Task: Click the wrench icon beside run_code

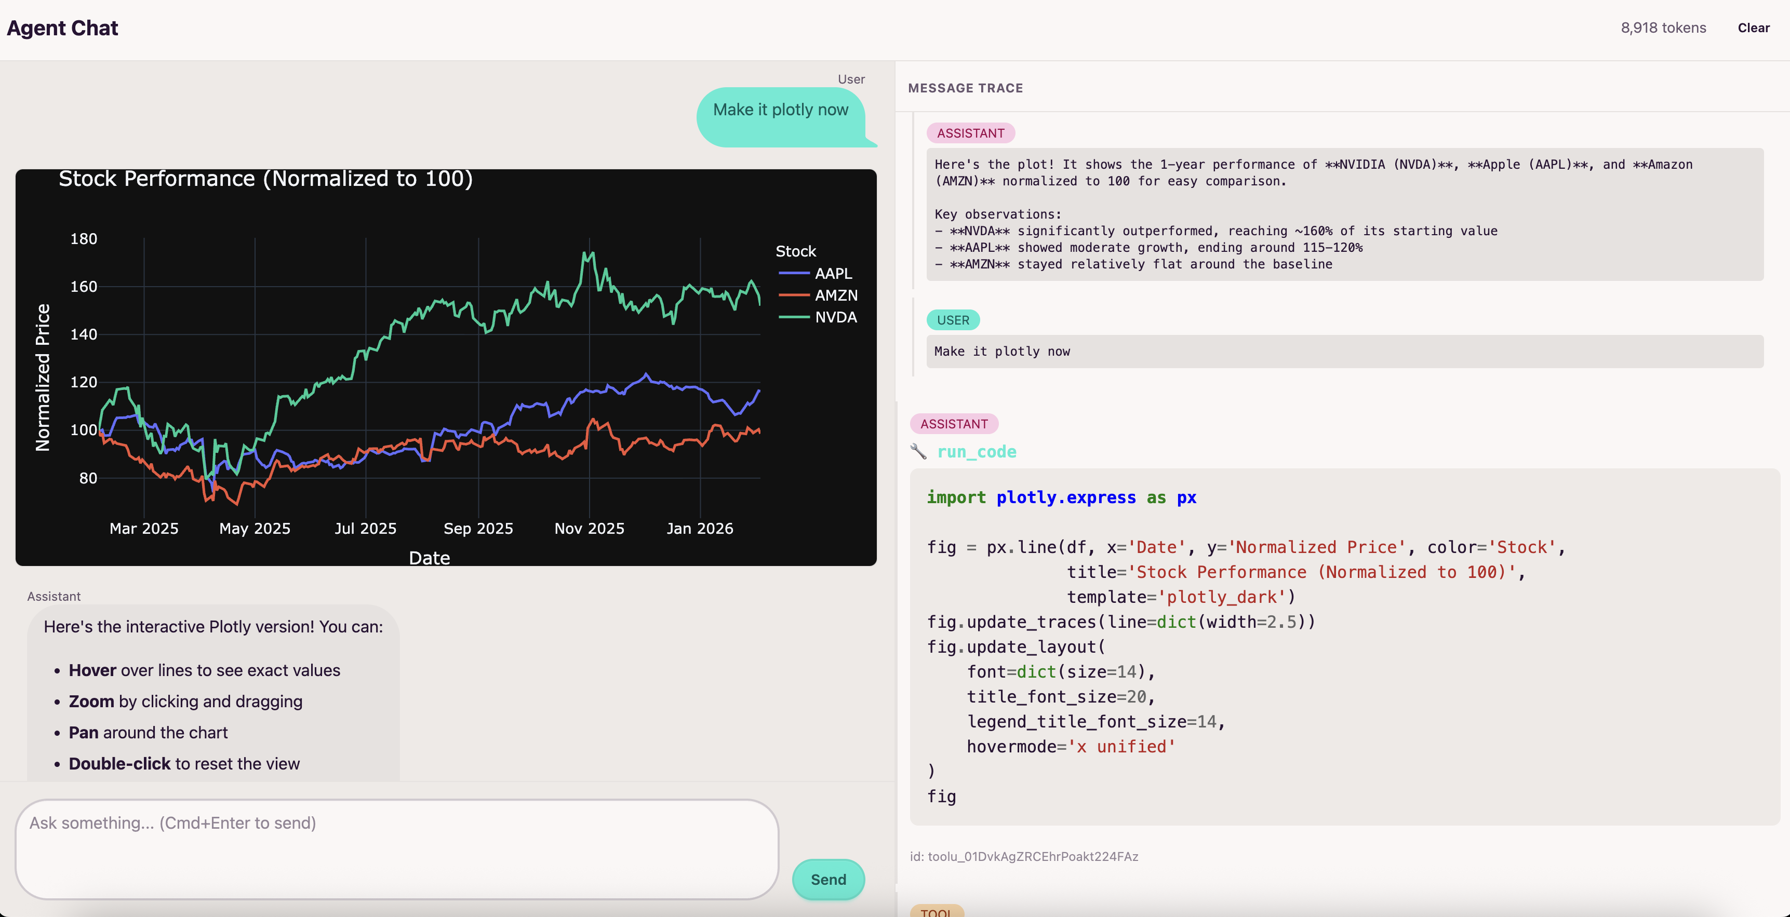Action: 918,452
